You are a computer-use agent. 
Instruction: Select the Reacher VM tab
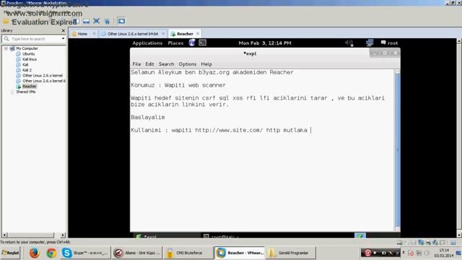click(x=185, y=34)
